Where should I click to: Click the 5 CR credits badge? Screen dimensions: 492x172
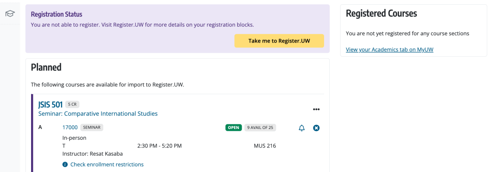tap(72, 104)
